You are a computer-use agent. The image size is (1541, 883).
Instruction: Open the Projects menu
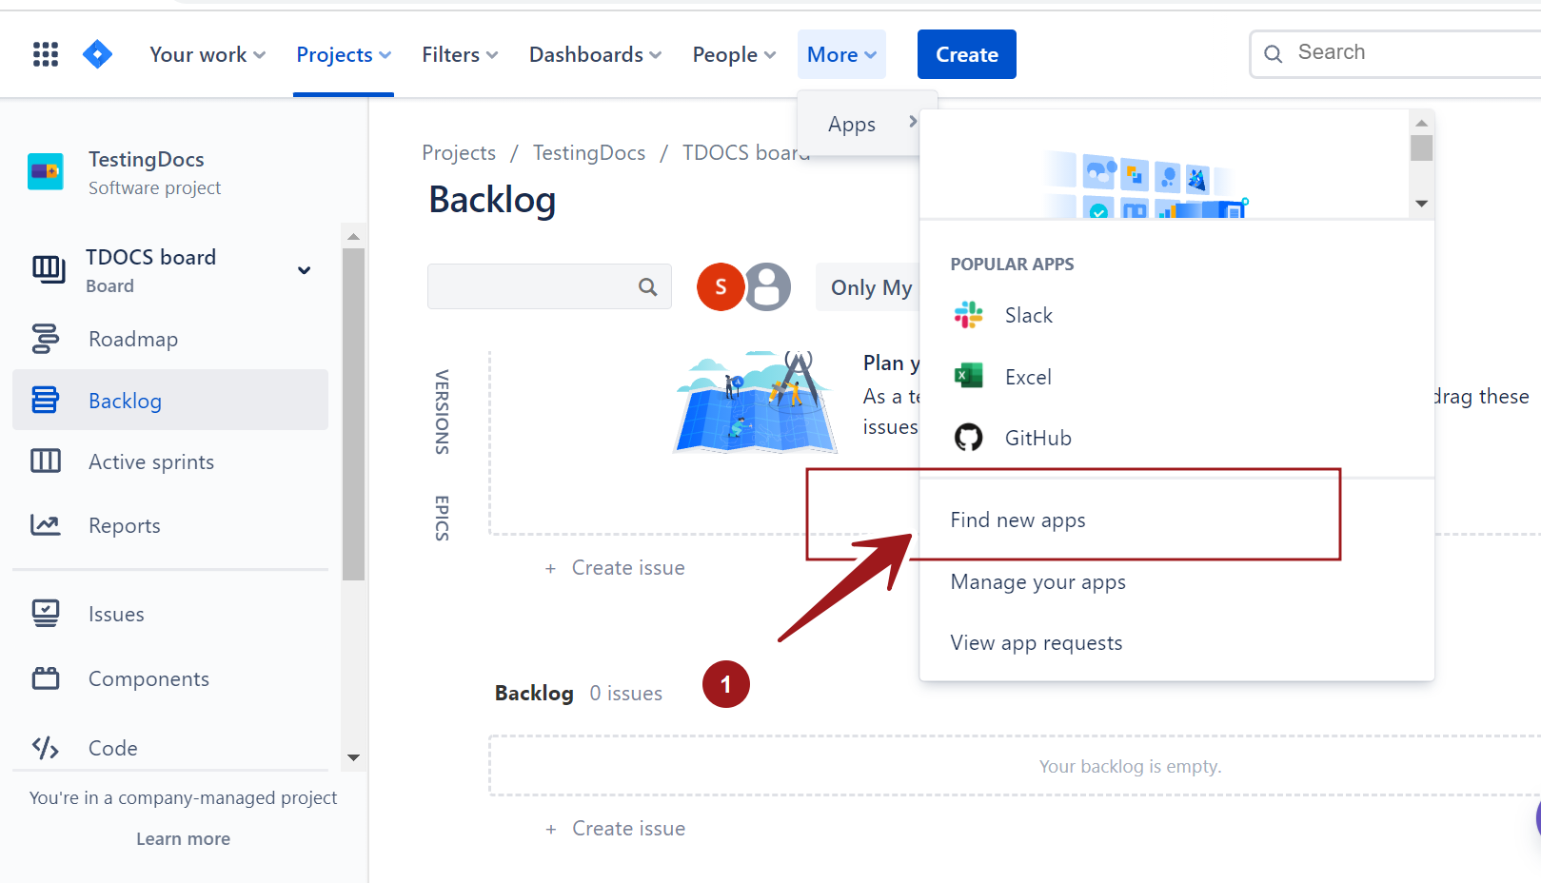pyautogui.click(x=344, y=54)
